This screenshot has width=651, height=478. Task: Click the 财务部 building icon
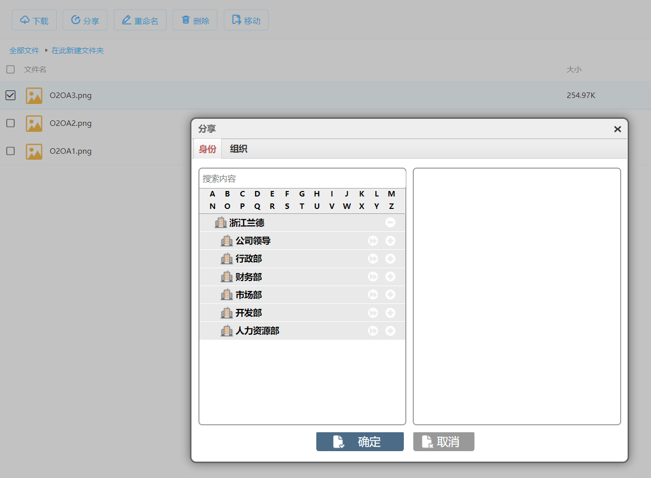pos(227,277)
